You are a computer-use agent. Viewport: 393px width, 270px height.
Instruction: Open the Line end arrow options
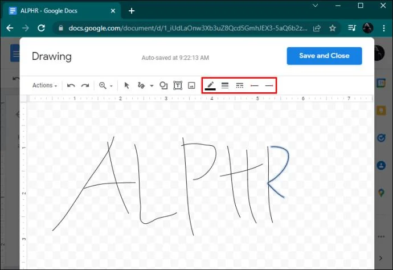(269, 85)
